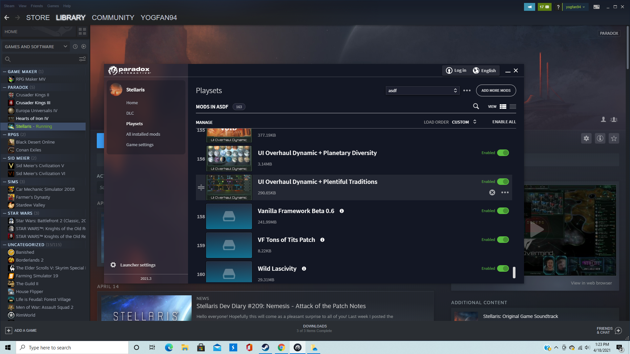Open View in web browser link

point(591,283)
